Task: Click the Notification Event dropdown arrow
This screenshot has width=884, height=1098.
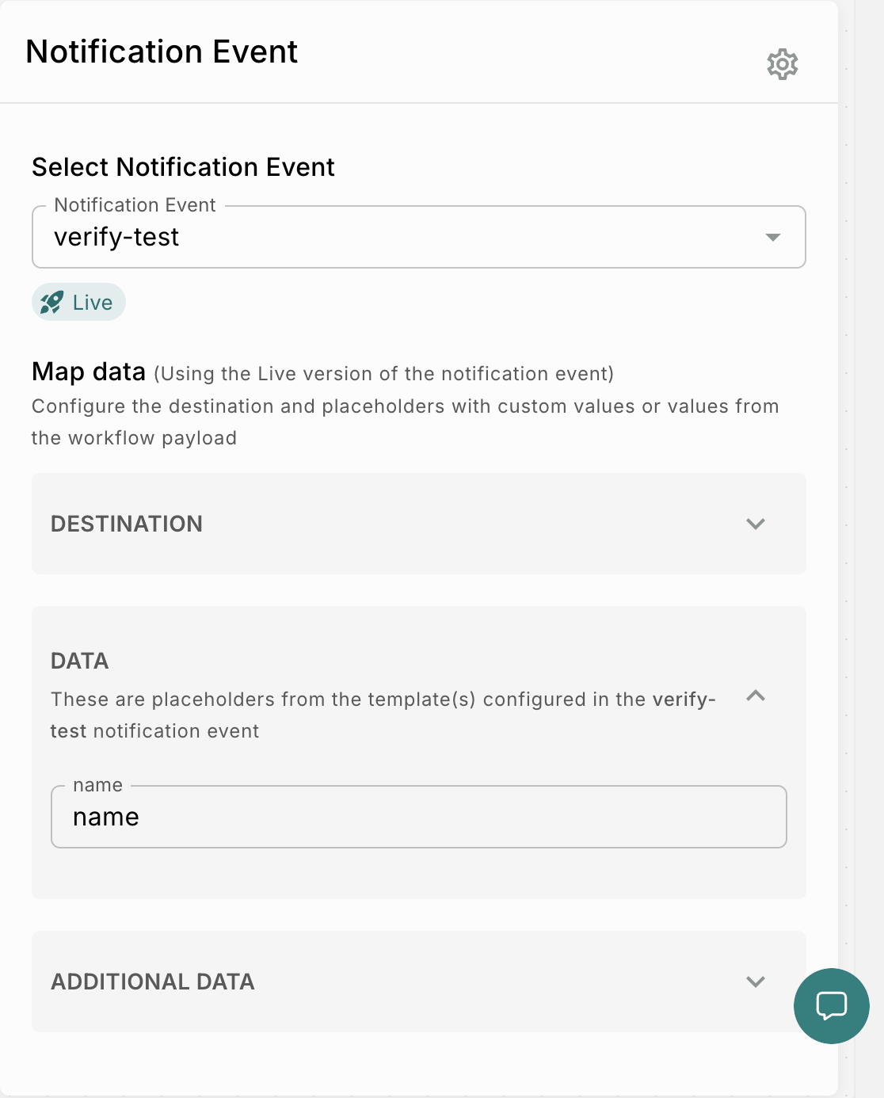Action: (x=773, y=237)
